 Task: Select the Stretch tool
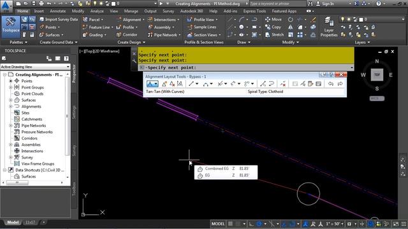click(274, 34)
